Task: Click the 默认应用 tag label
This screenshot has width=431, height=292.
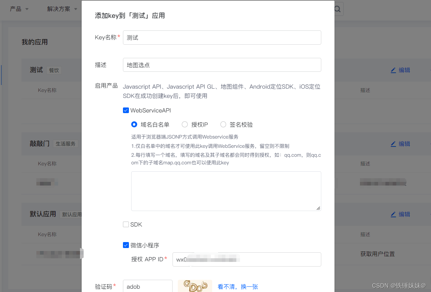Action: point(71,214)
